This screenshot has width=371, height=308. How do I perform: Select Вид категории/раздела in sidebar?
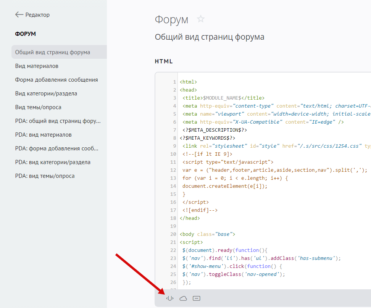pyautogui.click(x=46, y=94)
